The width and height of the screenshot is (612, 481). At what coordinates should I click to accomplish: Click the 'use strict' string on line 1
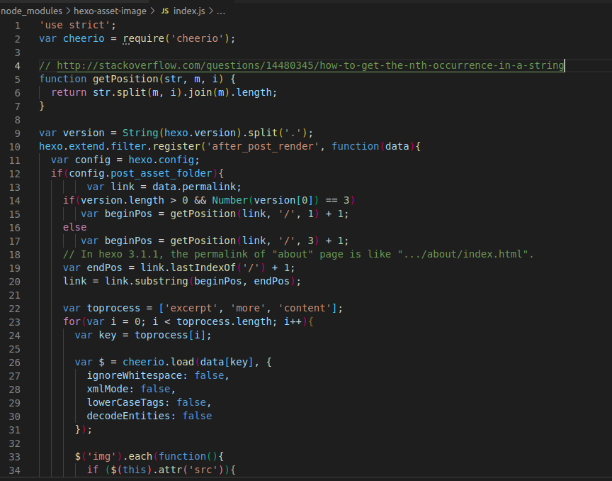tap(74, 25)
